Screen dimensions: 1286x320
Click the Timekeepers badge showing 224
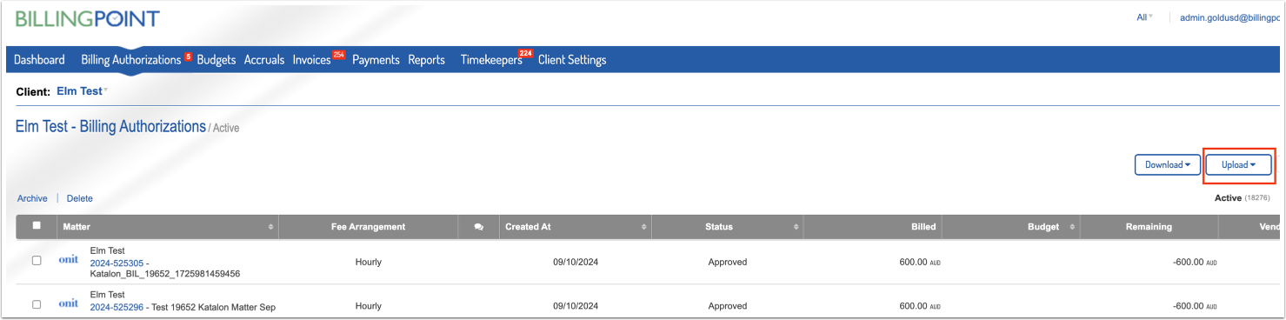point(525,54)
